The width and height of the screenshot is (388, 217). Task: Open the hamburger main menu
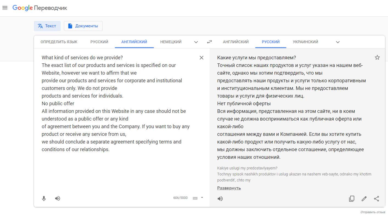[5, 8]
